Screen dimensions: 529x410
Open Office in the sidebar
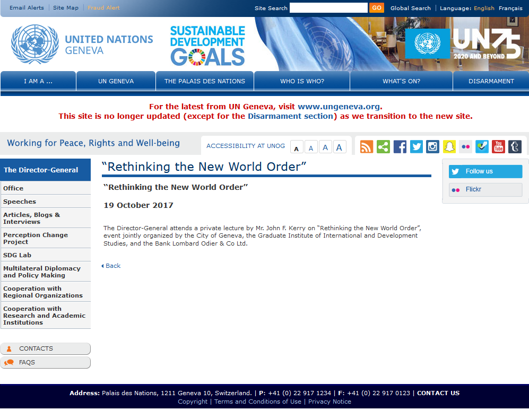[x=46, y=188]
